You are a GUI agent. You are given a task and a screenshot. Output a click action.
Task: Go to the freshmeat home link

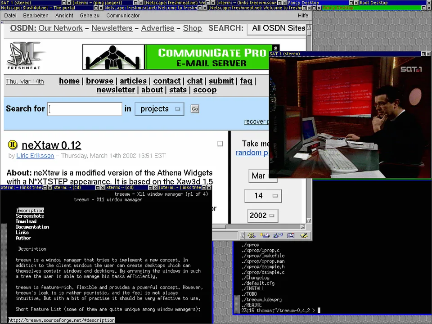[x=69, y=81]
